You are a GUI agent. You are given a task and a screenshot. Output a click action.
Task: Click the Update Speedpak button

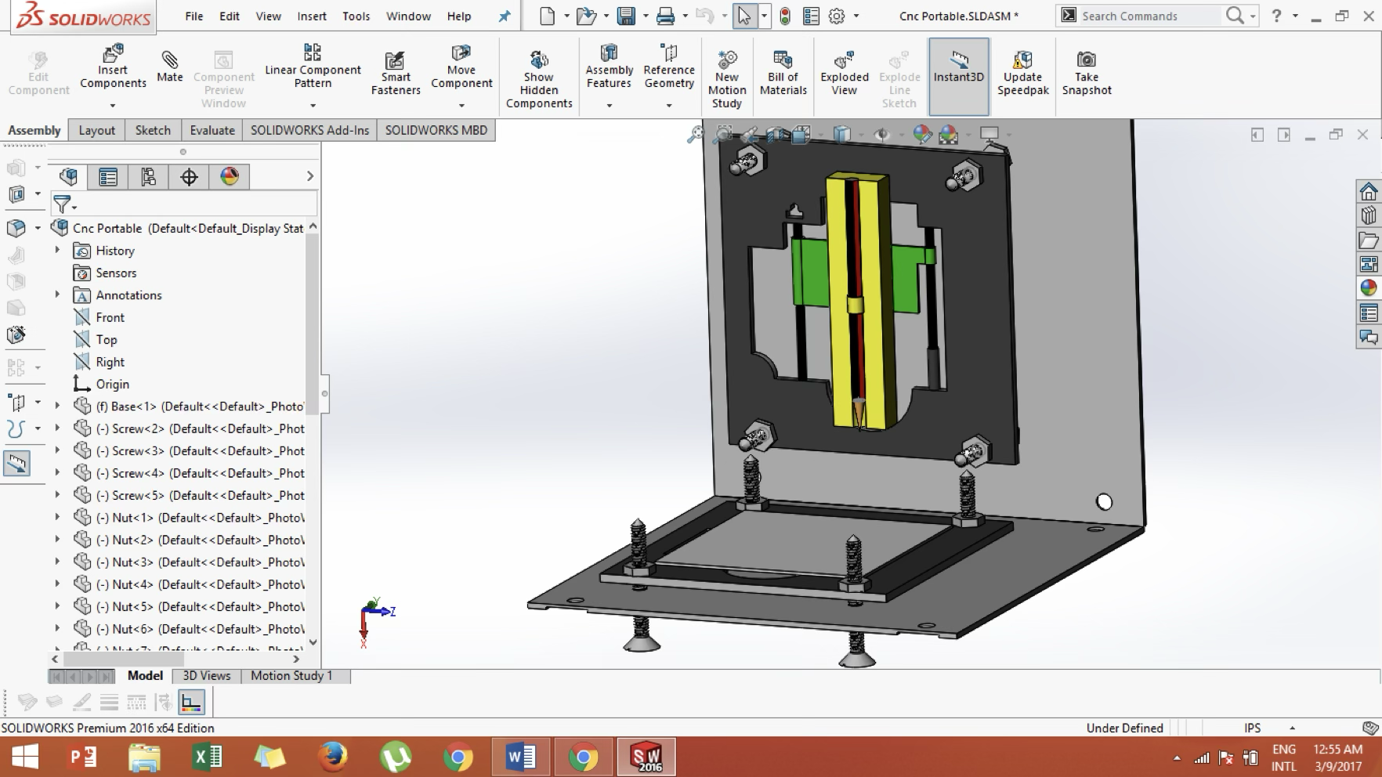pyautogui.click(x=1022, y=70)
